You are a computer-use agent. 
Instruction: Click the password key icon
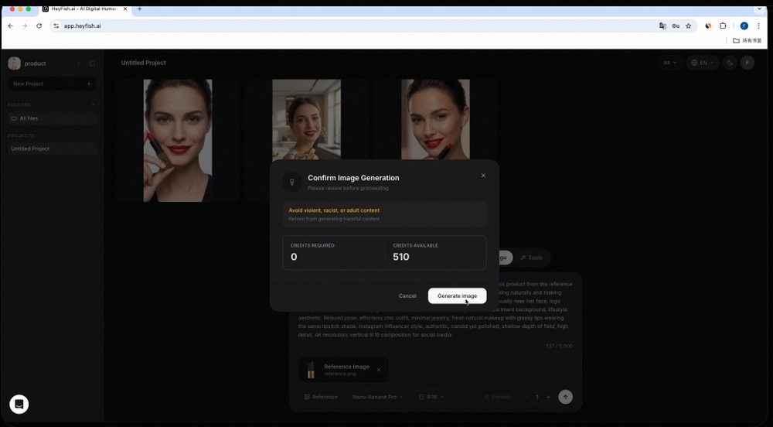(x=676, y=26)
